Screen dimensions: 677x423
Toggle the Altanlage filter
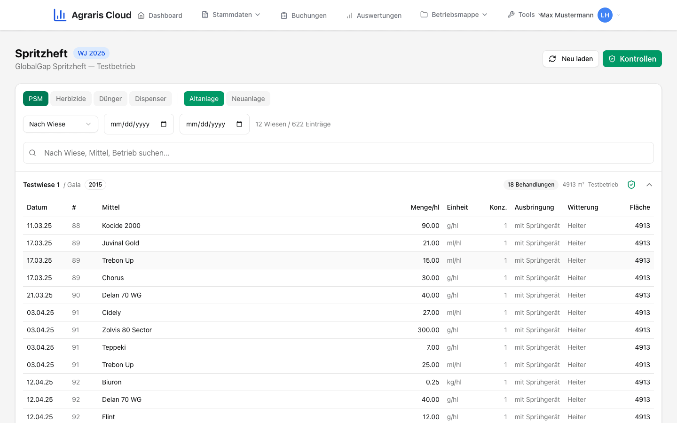tap(204, 99)
